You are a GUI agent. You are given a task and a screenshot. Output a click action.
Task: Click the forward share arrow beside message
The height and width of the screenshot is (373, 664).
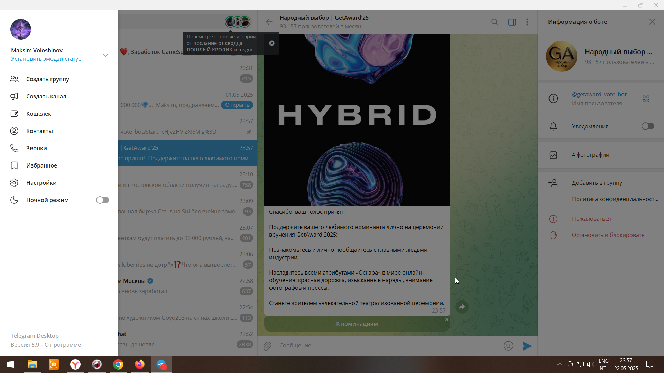[462, 307]
